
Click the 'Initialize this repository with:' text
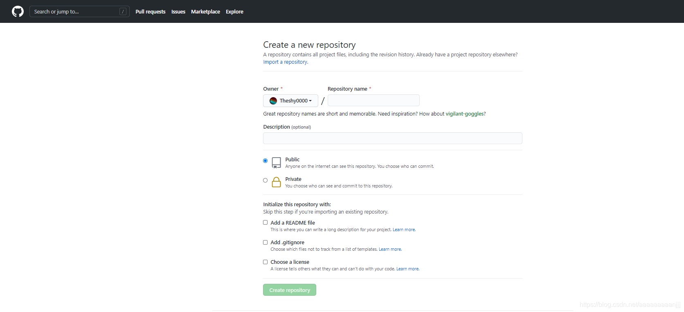pyautogui.click(x=297, y=205)
